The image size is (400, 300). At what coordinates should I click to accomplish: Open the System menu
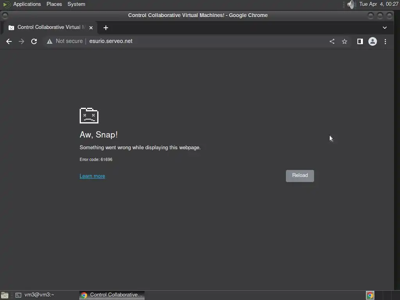(x=76, y=4)
